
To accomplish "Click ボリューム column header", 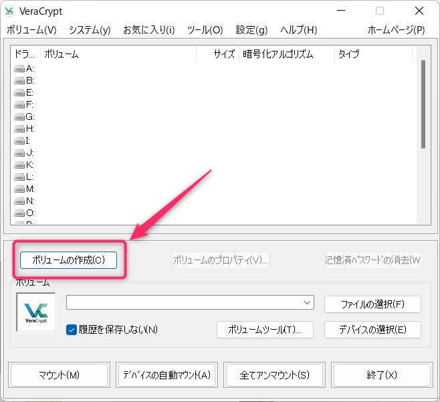I will [x=118, y=54].
